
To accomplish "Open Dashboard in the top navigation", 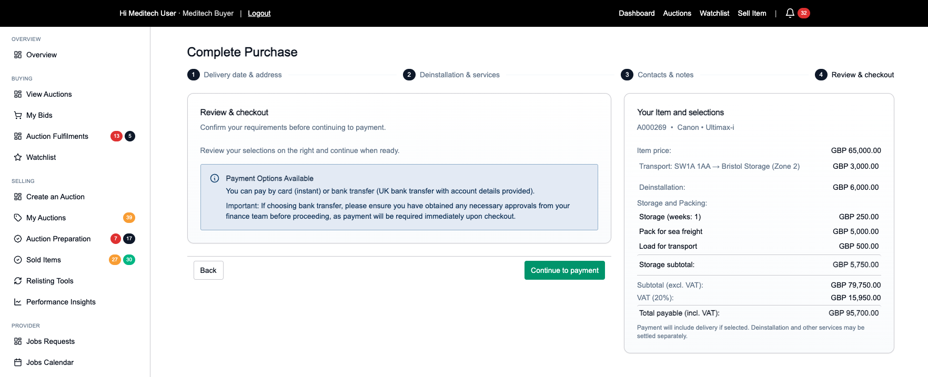I will click(x=637, y=13).
